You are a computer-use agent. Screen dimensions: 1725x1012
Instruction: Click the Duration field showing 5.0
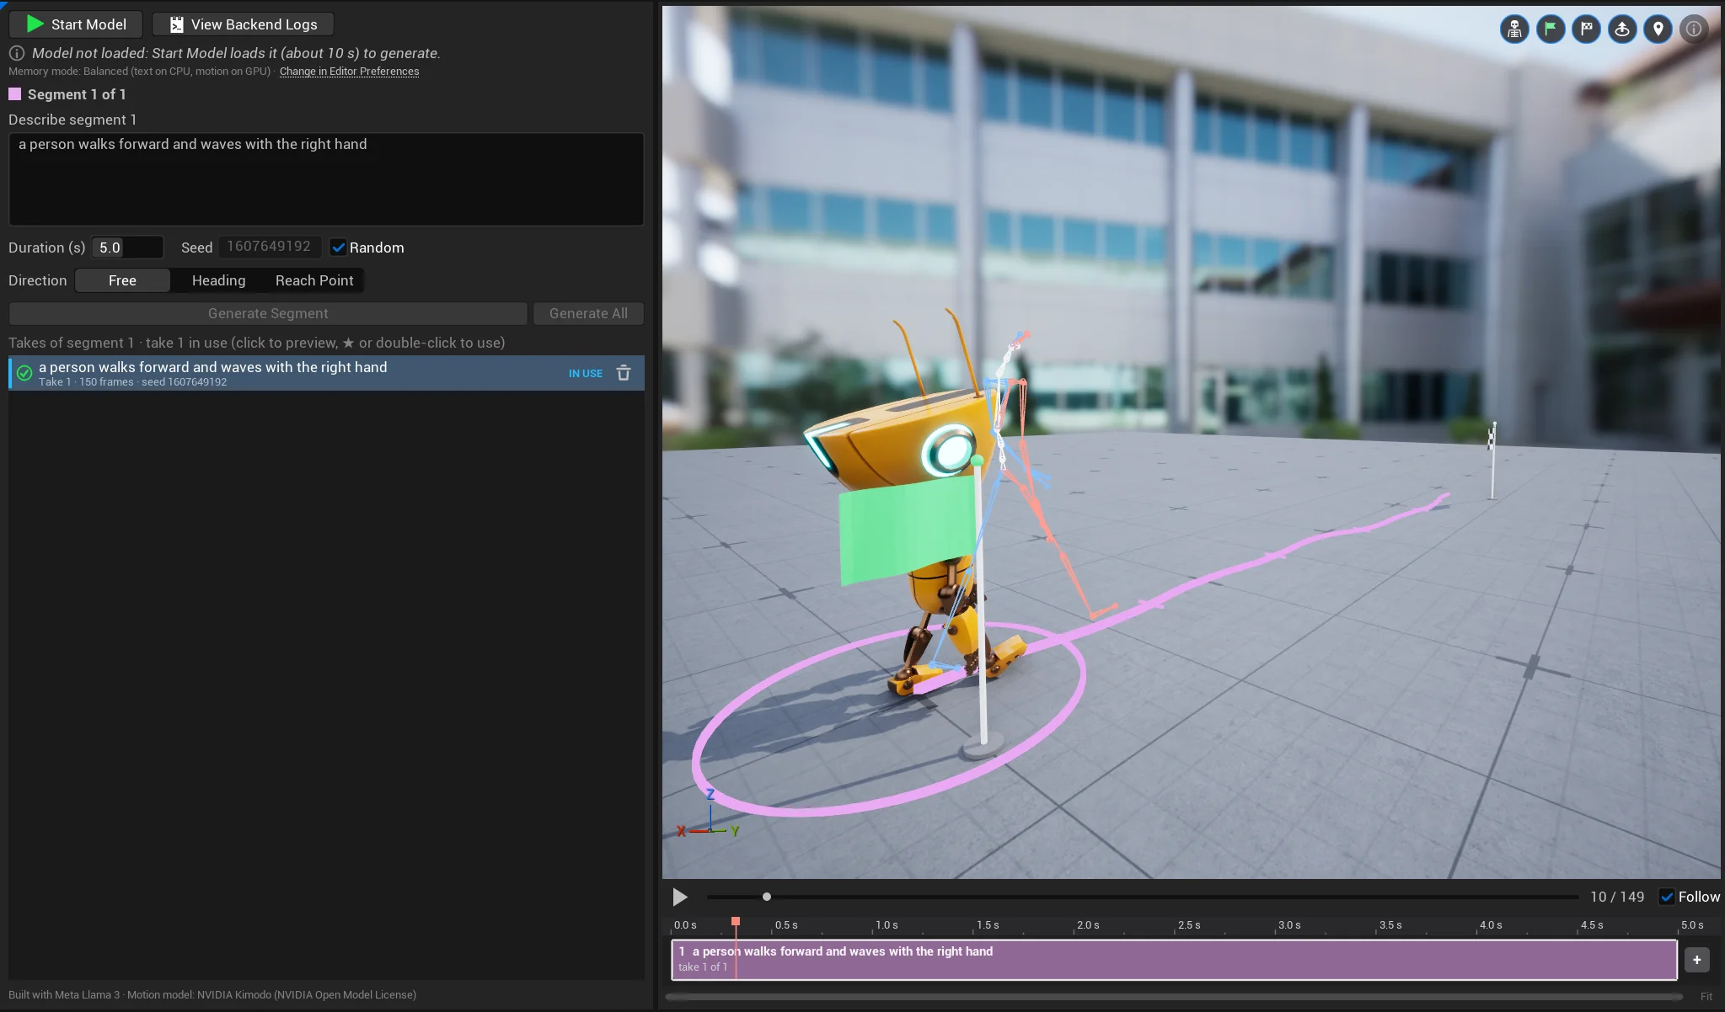click(126, 248)
